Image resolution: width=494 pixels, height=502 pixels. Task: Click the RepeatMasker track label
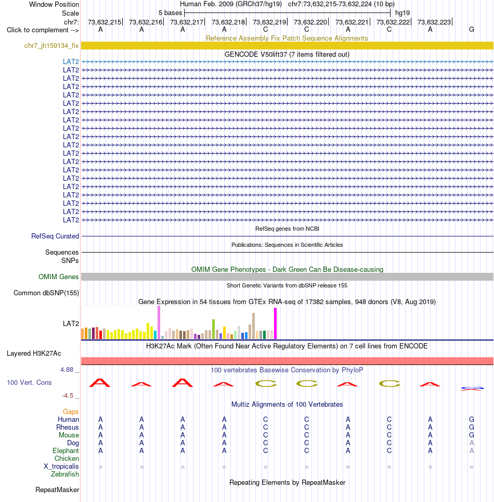click(57, 490)
